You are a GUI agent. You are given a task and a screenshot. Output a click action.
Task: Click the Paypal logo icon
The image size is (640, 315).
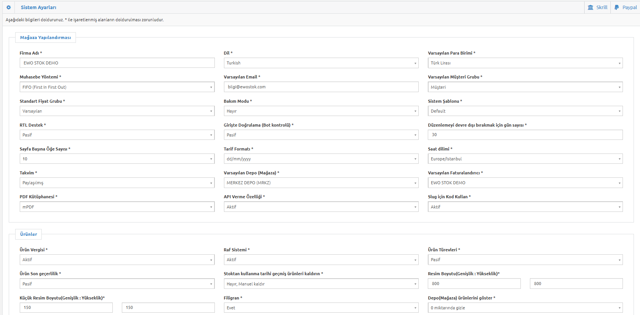pos(617,7)
